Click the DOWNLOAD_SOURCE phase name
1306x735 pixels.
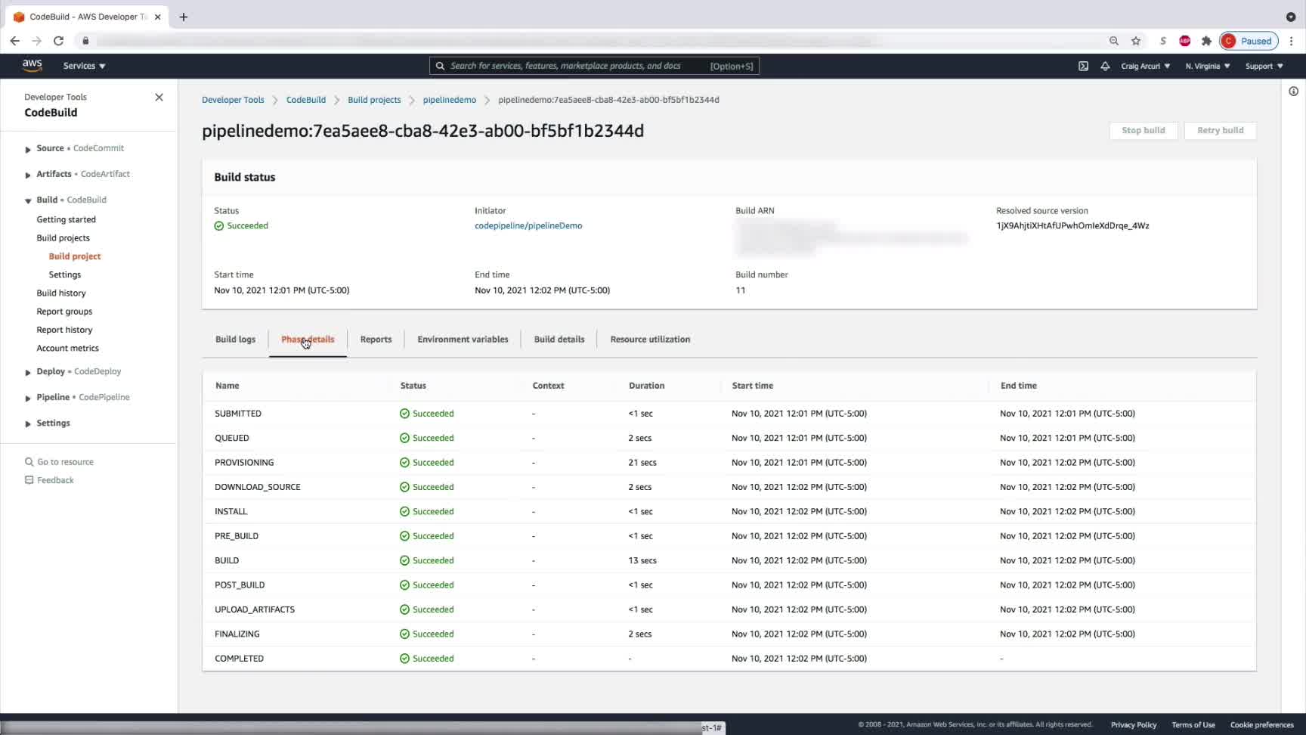coord(258,487)
